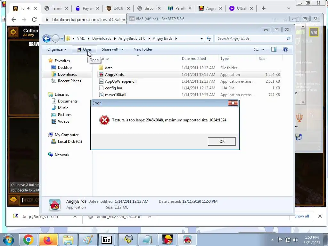Image resolution: width=328 pixels, height=246 pixels.
Task: Select Downloads in the breadcrumb path
Action: pyautogui.click(x=102, y=38)
